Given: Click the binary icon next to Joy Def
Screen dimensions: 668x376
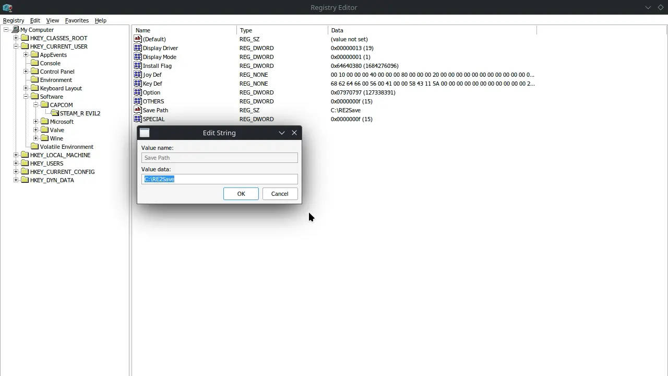Looking at the screenshot, I should click(x=138, y=75).
